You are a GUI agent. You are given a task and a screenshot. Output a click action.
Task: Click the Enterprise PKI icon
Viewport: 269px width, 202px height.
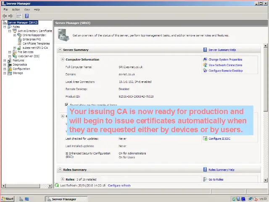pos(20,39)
